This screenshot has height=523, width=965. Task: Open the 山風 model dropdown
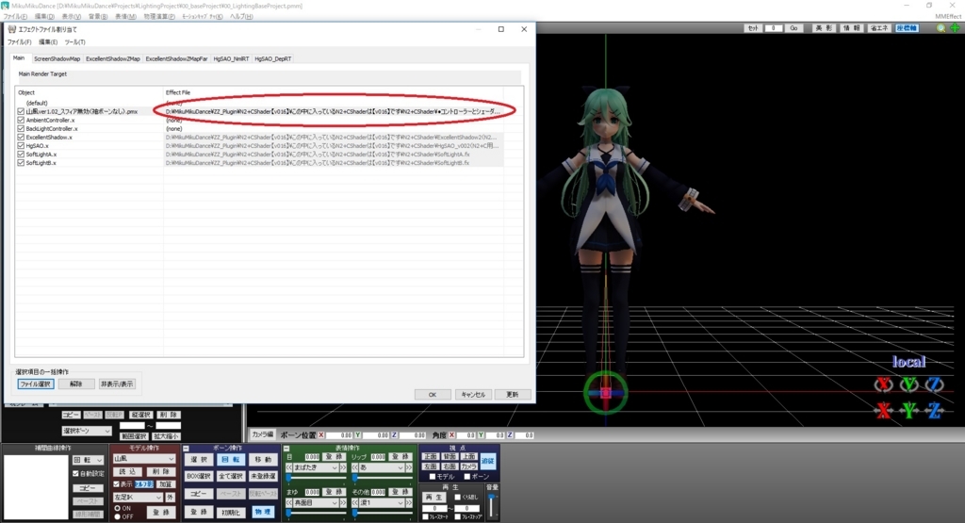[144, 459]
